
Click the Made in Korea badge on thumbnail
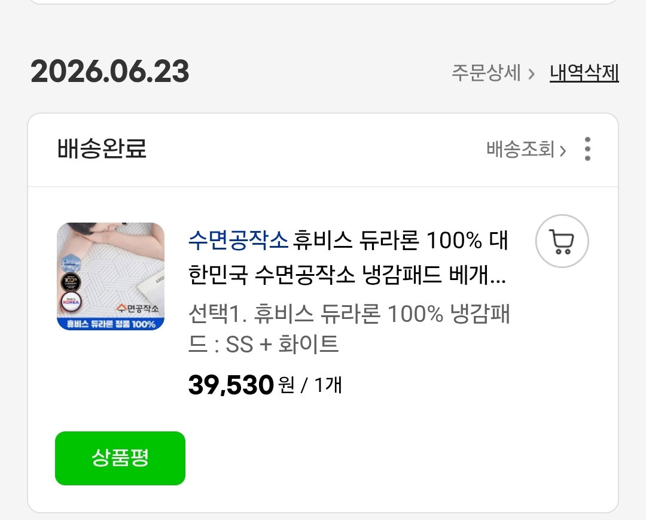pos(71,302)
